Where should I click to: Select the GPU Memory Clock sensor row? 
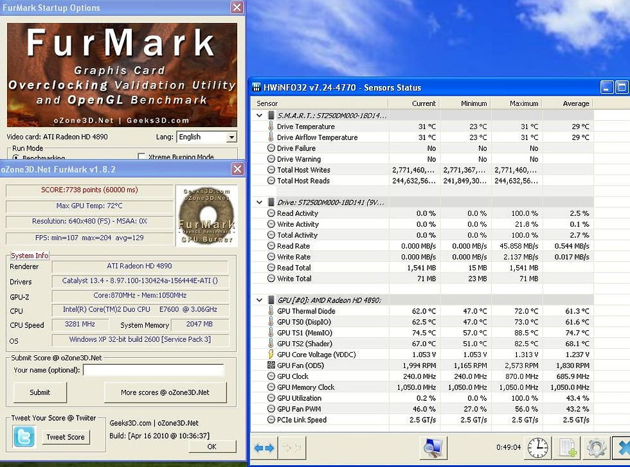click(422, 387)
